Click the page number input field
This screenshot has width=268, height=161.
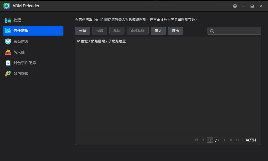[210, 140]
